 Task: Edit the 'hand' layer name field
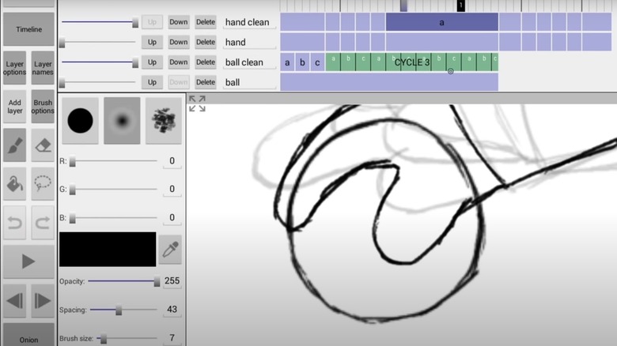point(249,43)
